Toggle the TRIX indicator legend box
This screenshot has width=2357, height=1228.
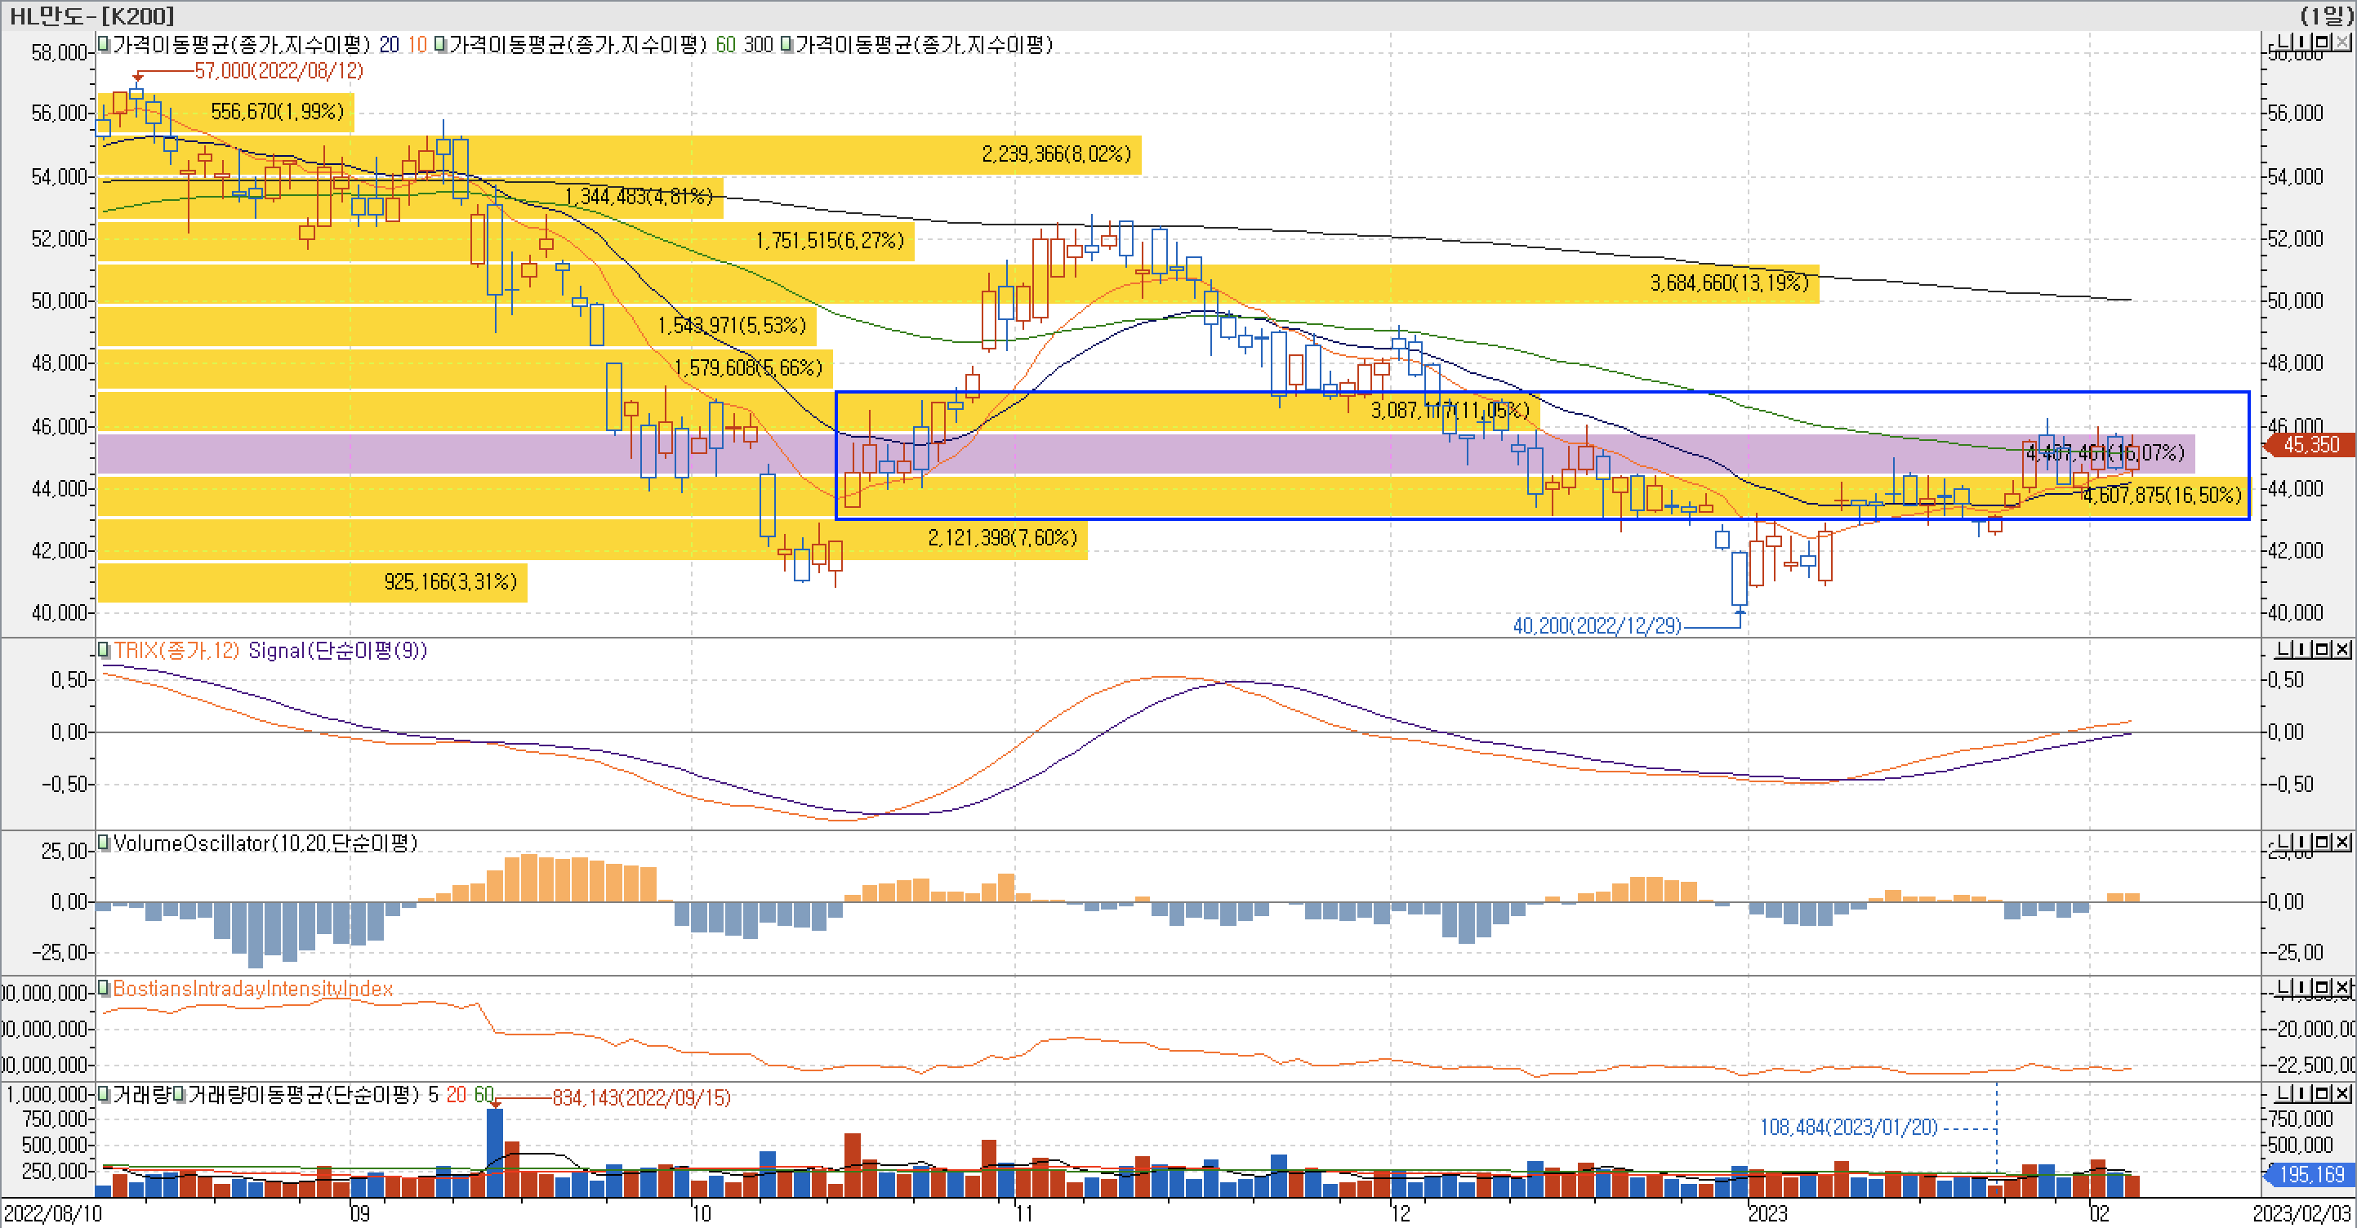[x=104, y=651]
